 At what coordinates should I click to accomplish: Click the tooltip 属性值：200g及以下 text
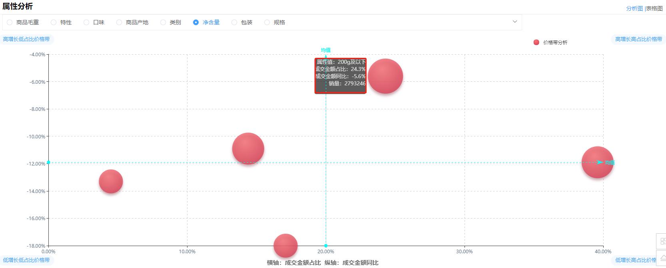[341, 62]
